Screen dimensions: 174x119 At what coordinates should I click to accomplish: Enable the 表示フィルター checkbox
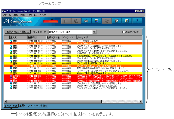[123, 32]
